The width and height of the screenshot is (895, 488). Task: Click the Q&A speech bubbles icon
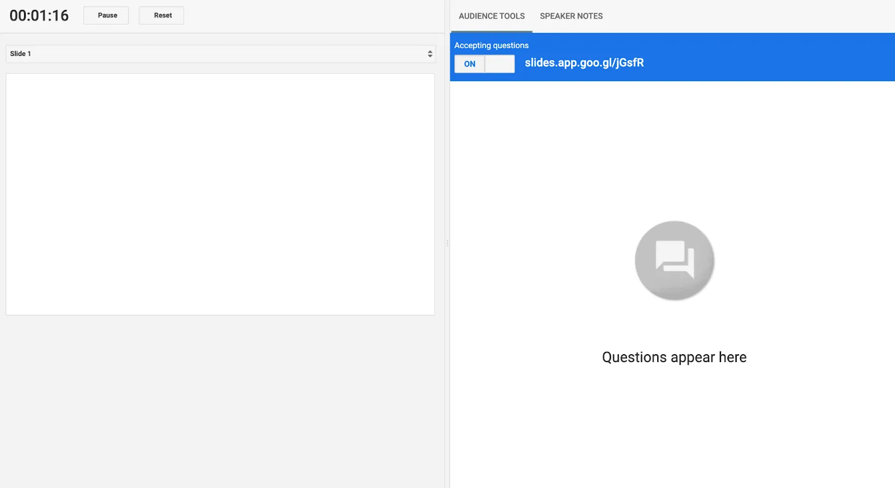tap(675, 260)
